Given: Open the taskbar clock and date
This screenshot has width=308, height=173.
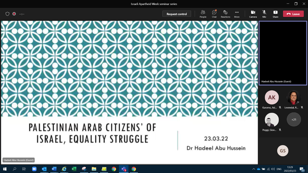Looking at the screenshot, I should coord(290,169).
